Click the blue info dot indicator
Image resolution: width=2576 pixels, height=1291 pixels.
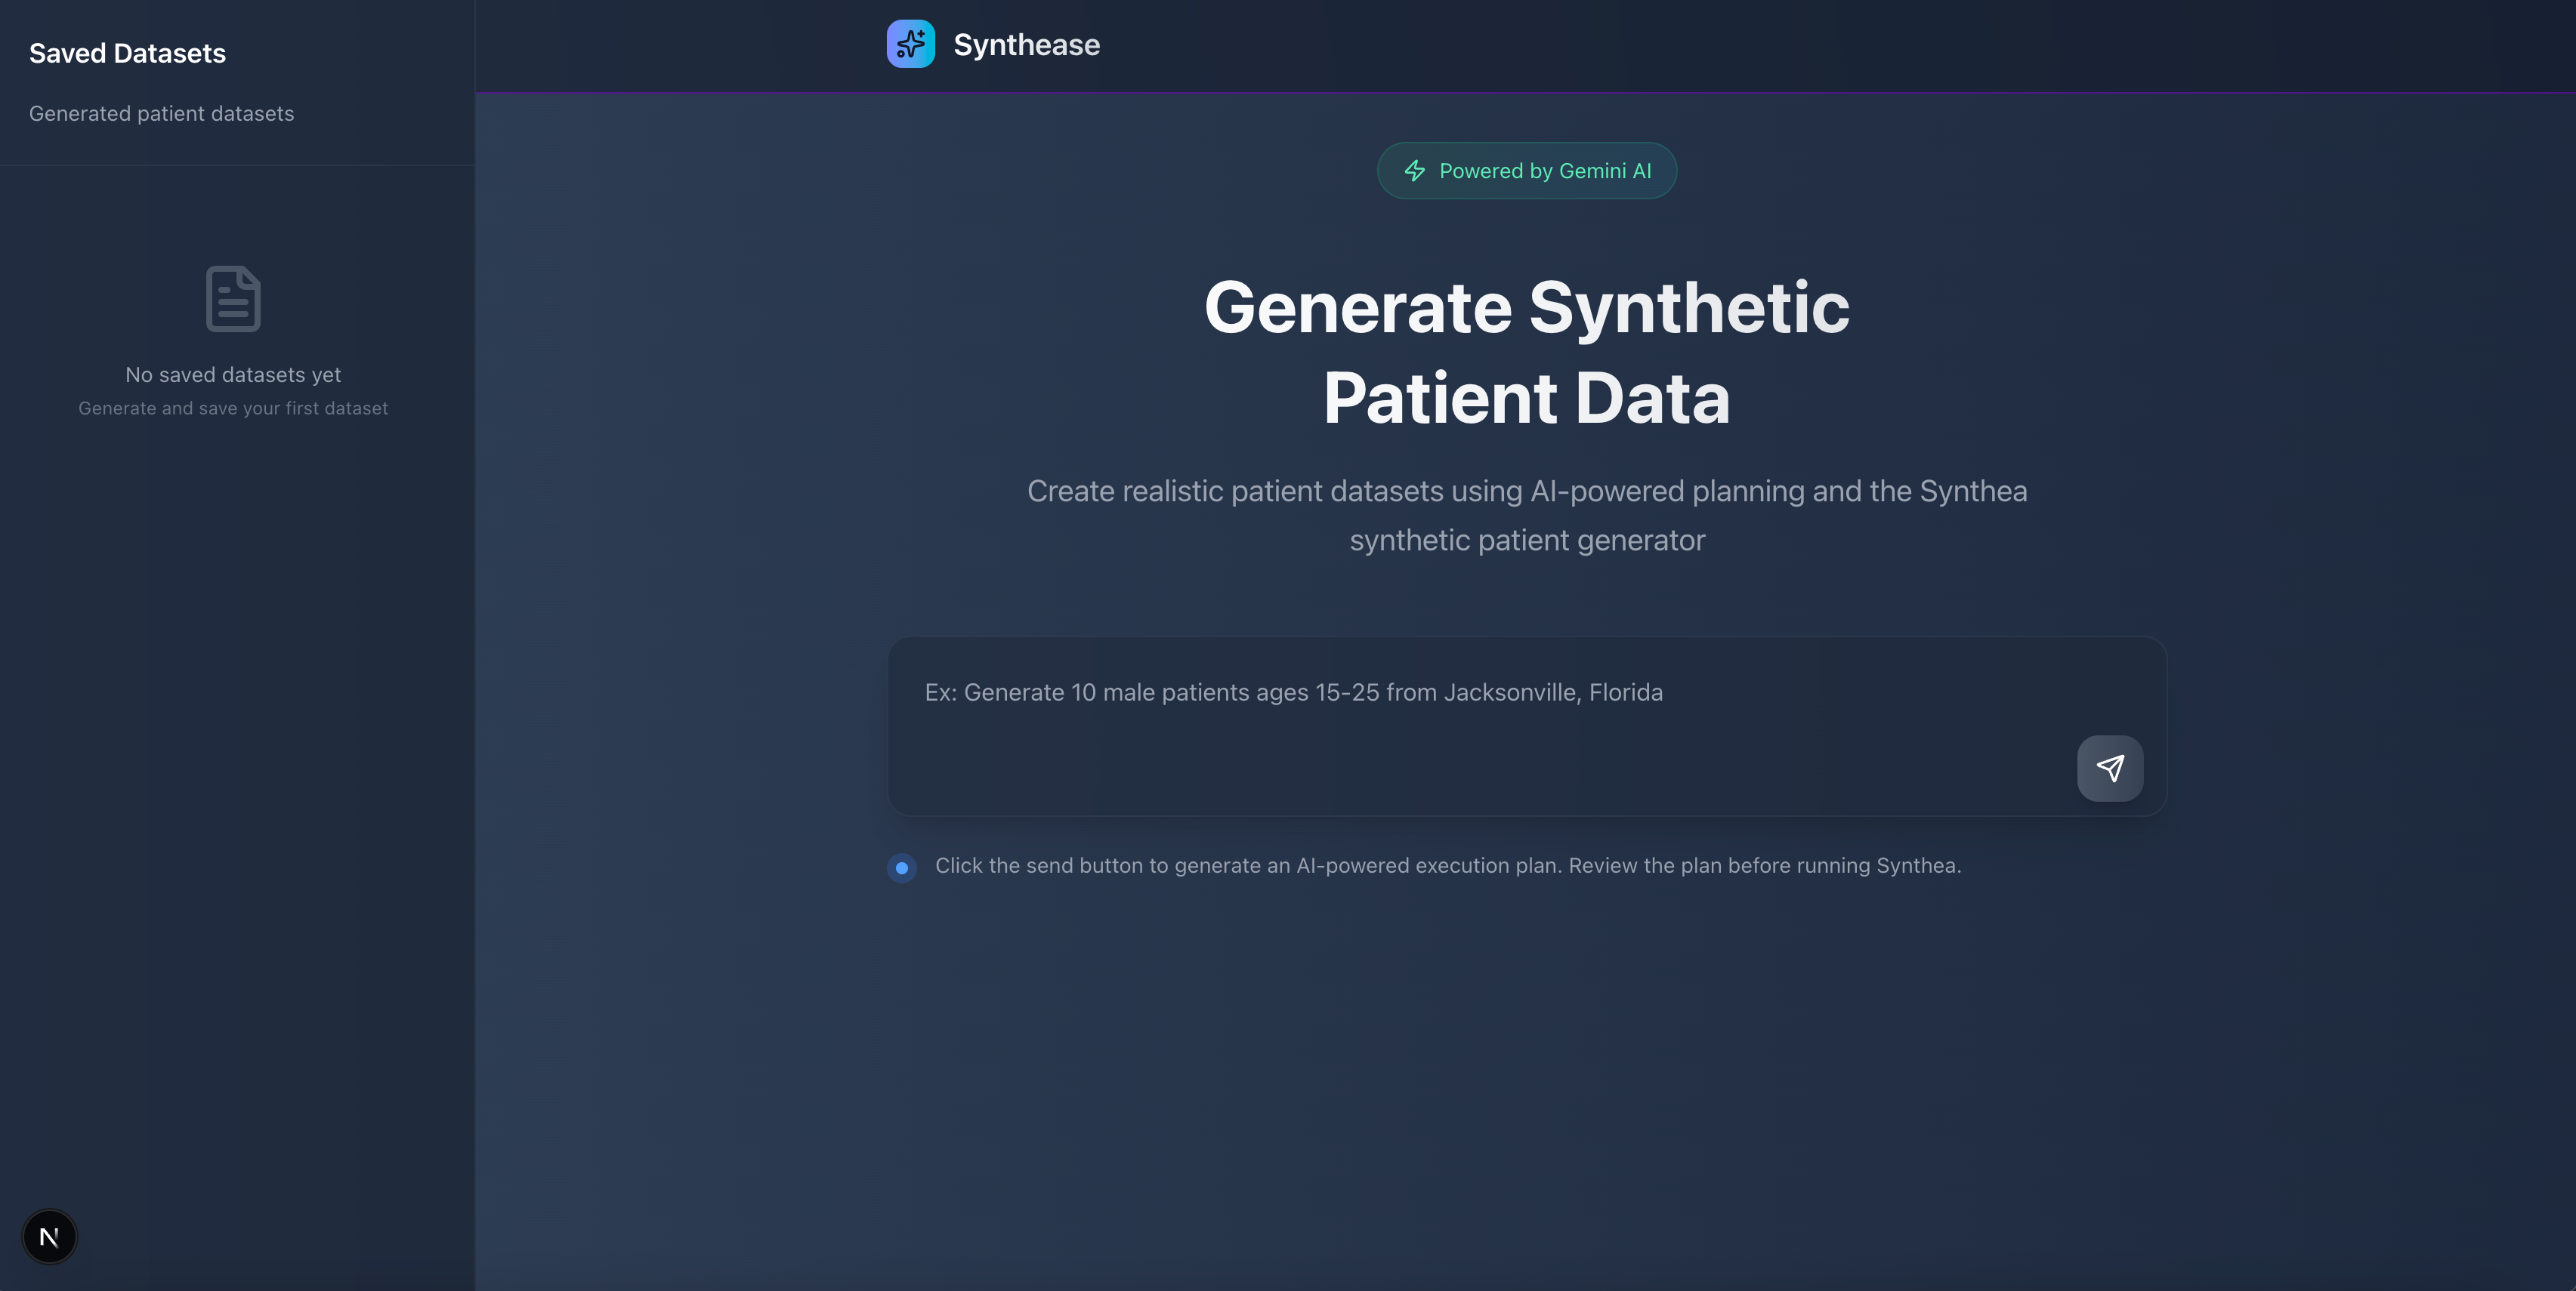[x=901, y=867]
